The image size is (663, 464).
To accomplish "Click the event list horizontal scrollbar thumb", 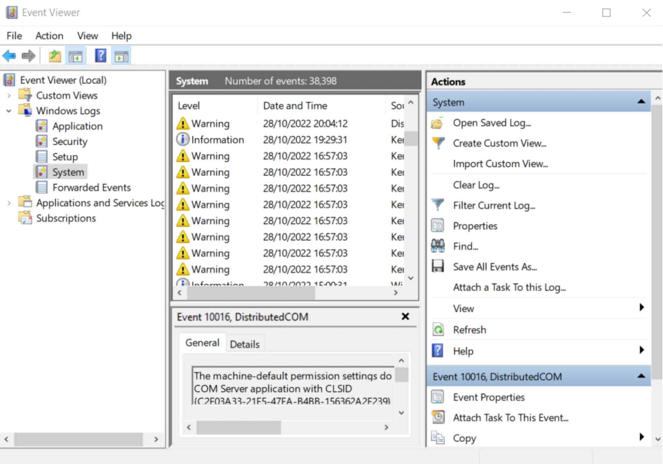I will (x=251, y=293).
